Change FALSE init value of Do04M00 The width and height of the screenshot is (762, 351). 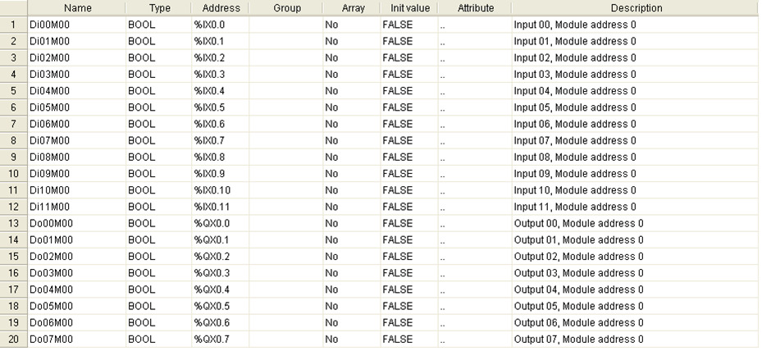tap(409, 289)
